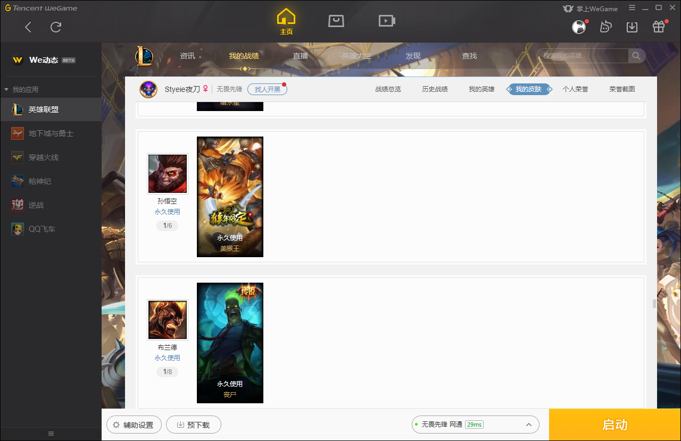Open the 丧尸 skin card
The width and height of the screenshot is (681, 441).
[230, 343]
